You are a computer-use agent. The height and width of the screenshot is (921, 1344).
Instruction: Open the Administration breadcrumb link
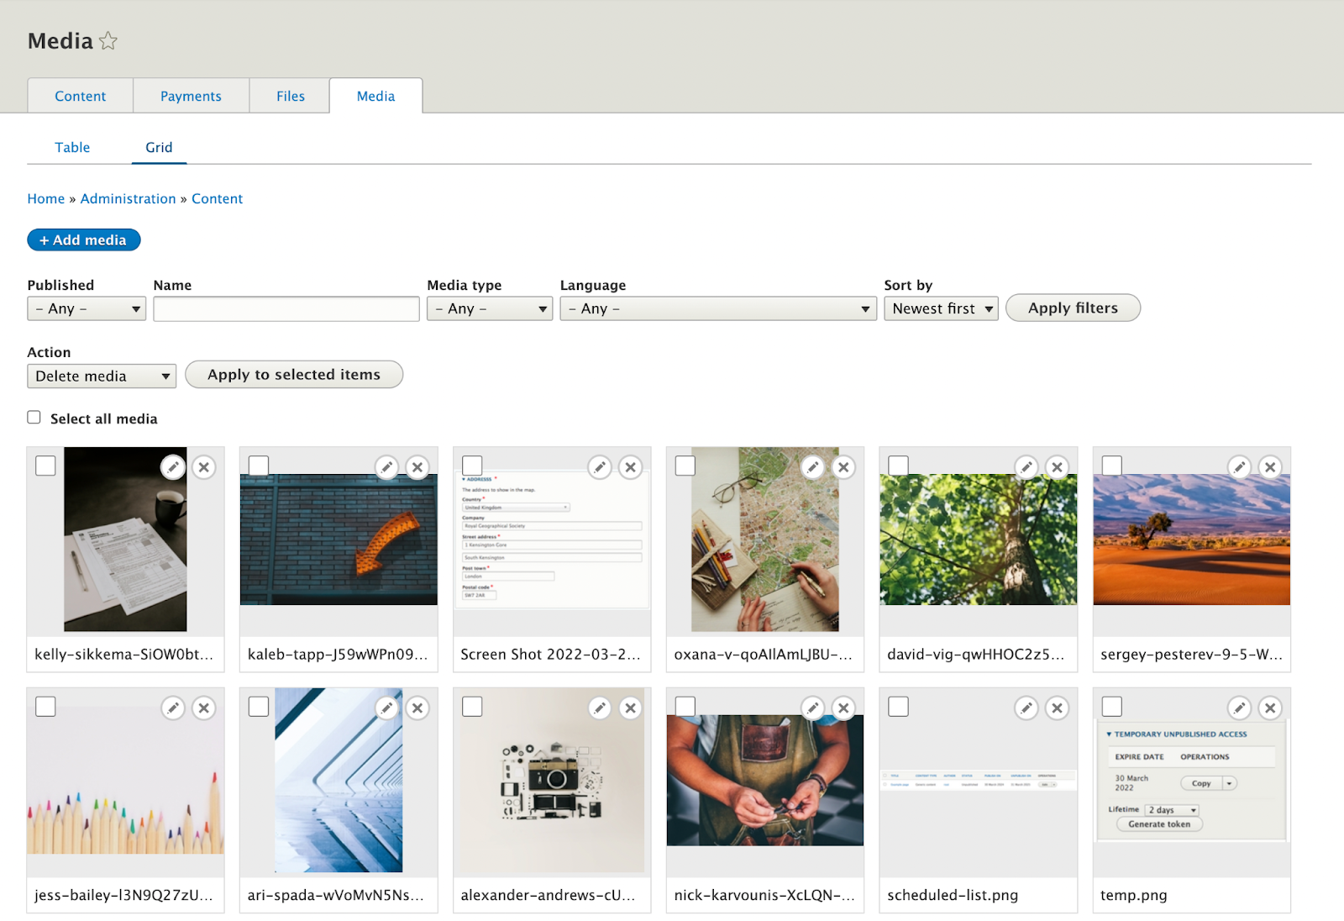(x=128, y=198)
